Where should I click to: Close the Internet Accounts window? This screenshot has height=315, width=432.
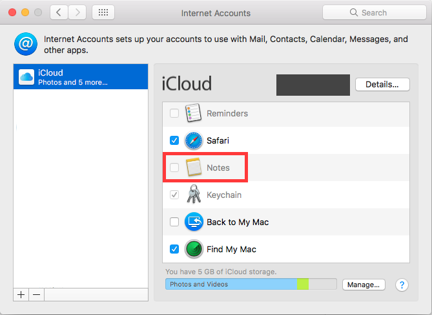(x=12, y=12)
